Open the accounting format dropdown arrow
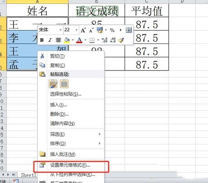This screenshot has height=183, width=208. [x=106, y=30]
